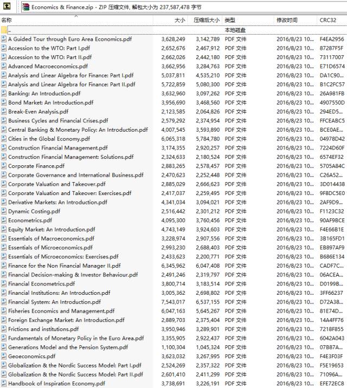Select file name Foreign Exchange Market: An Introduction.pdf

tap(66, 320)
